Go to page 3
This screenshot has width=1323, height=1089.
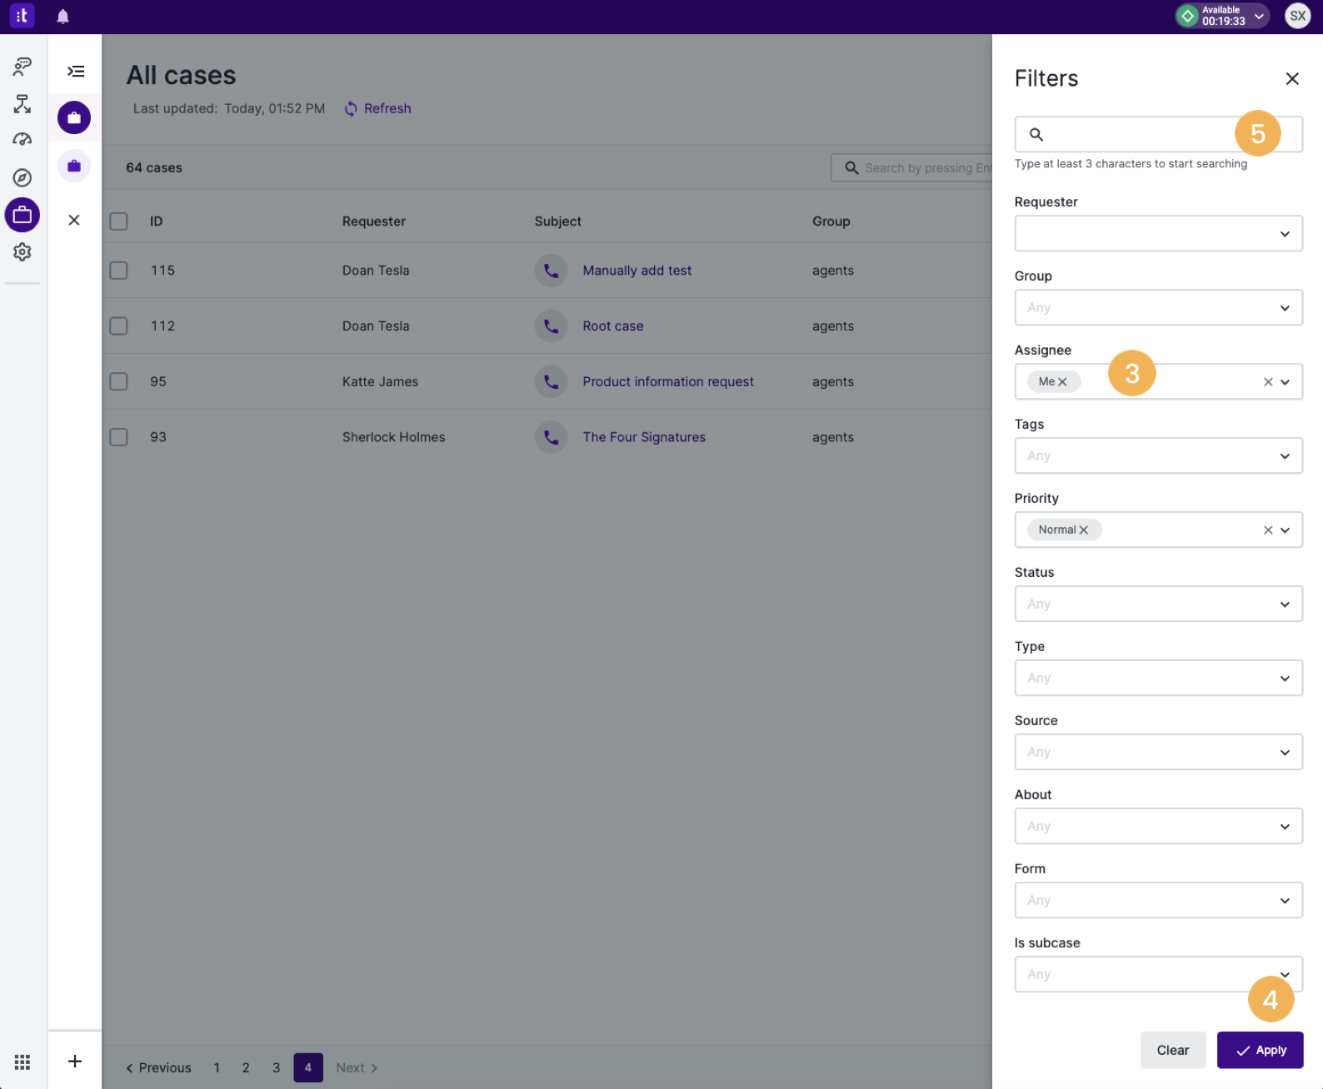point(276,1067)
